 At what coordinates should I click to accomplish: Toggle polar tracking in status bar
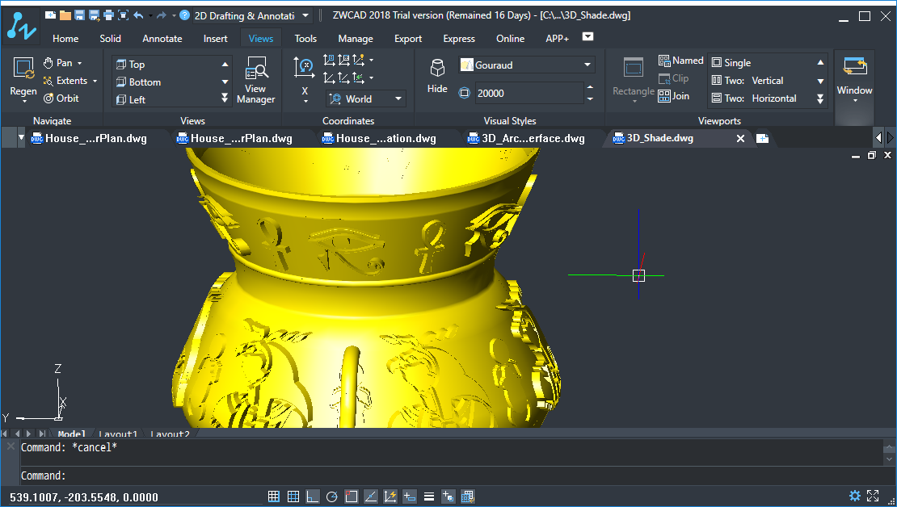[331, 497]
